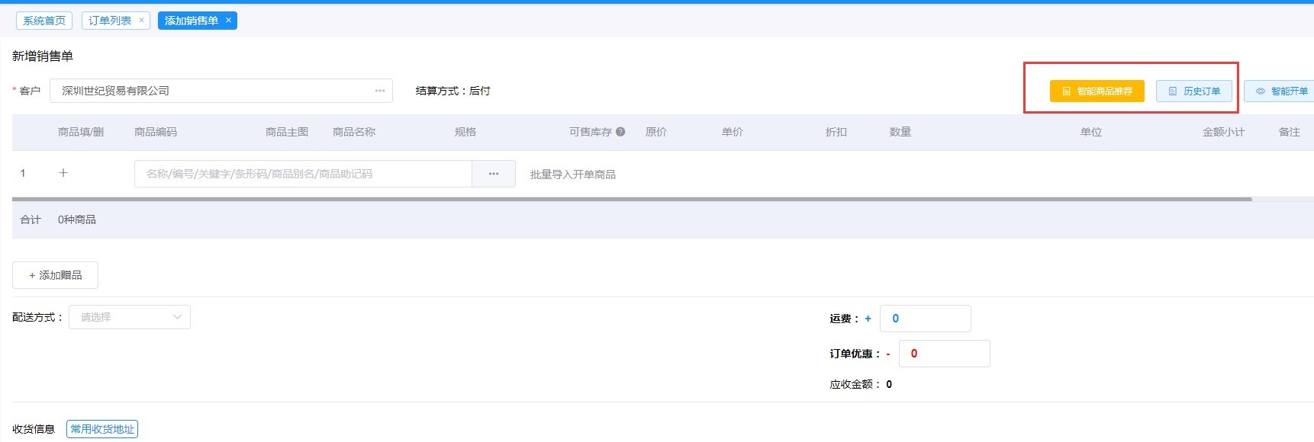Click the 添加赠品 button
The height and width of the screenshot is (442, 1314).
(x=55, y=275)
